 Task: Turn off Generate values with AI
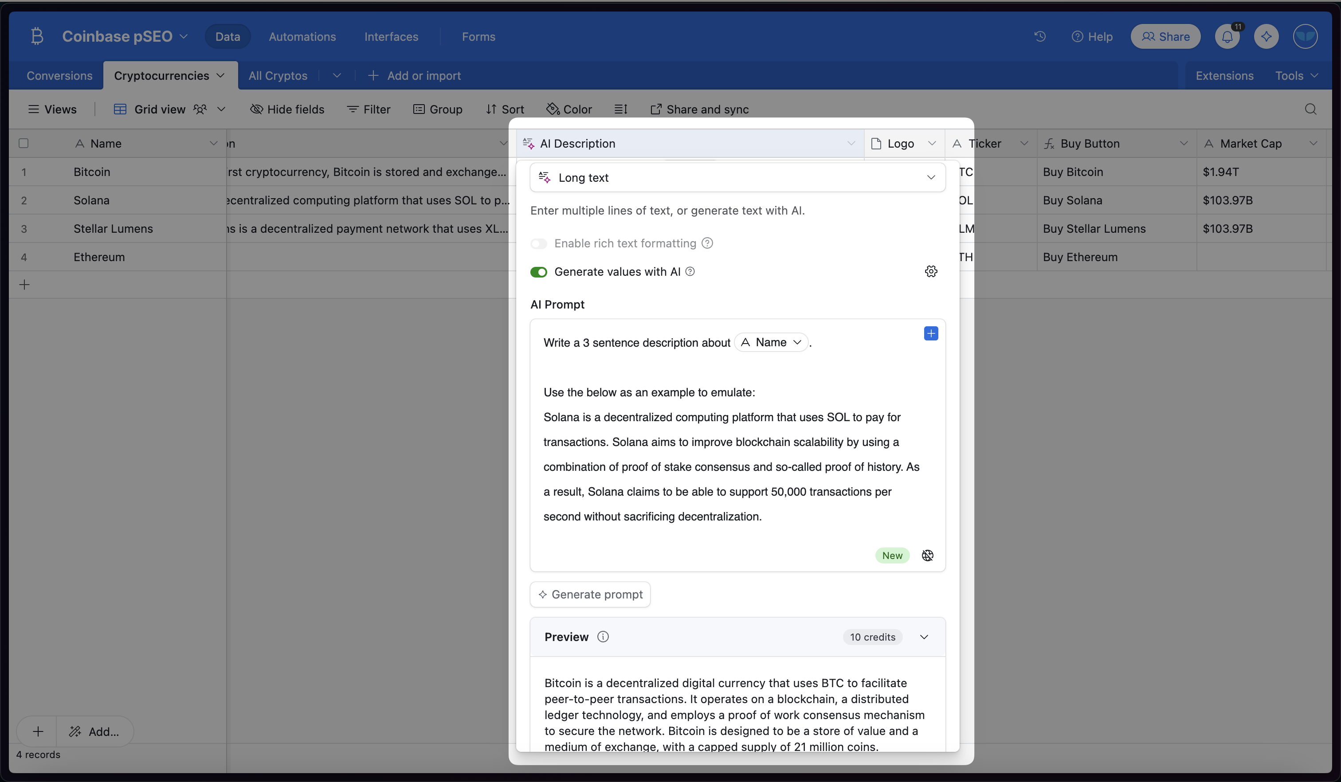538,272
